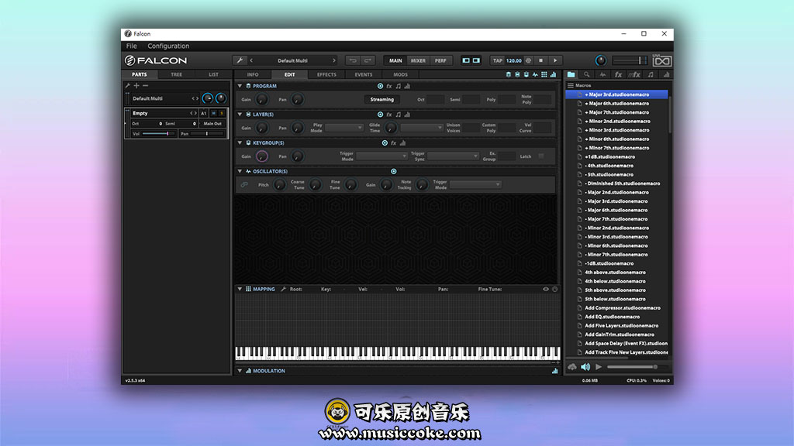Open the Oscillator Trigger Mode dropdown
This screenshot has width=794, height=446.
[x=475, y=185]
